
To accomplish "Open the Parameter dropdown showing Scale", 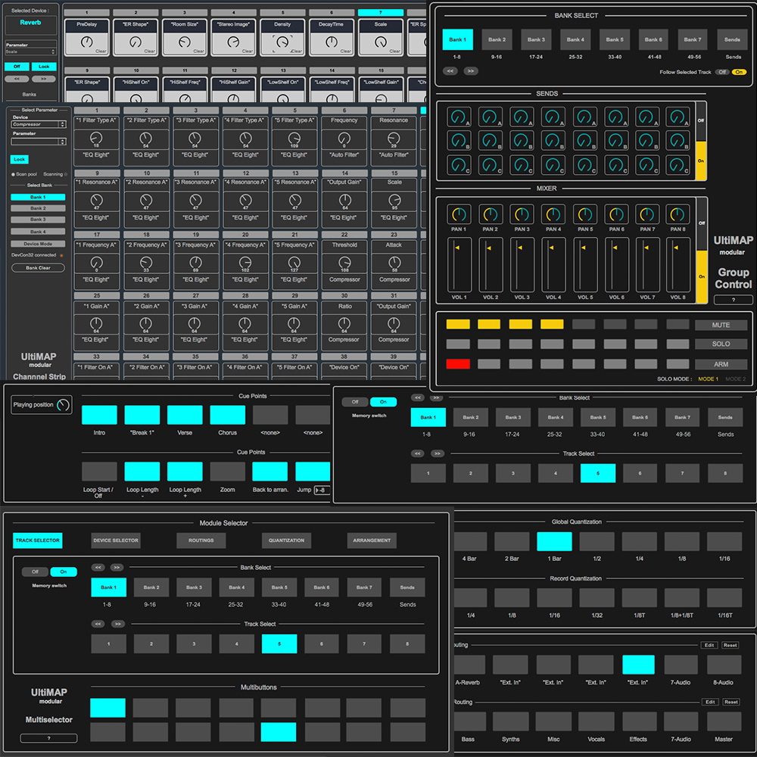I will (30, 52).
